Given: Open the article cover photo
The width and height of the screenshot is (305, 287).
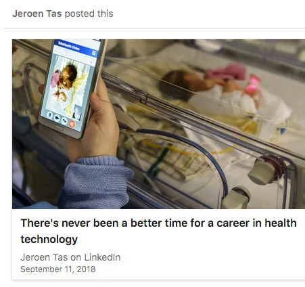Looking at the screenshot, I should tap(158, 124).
